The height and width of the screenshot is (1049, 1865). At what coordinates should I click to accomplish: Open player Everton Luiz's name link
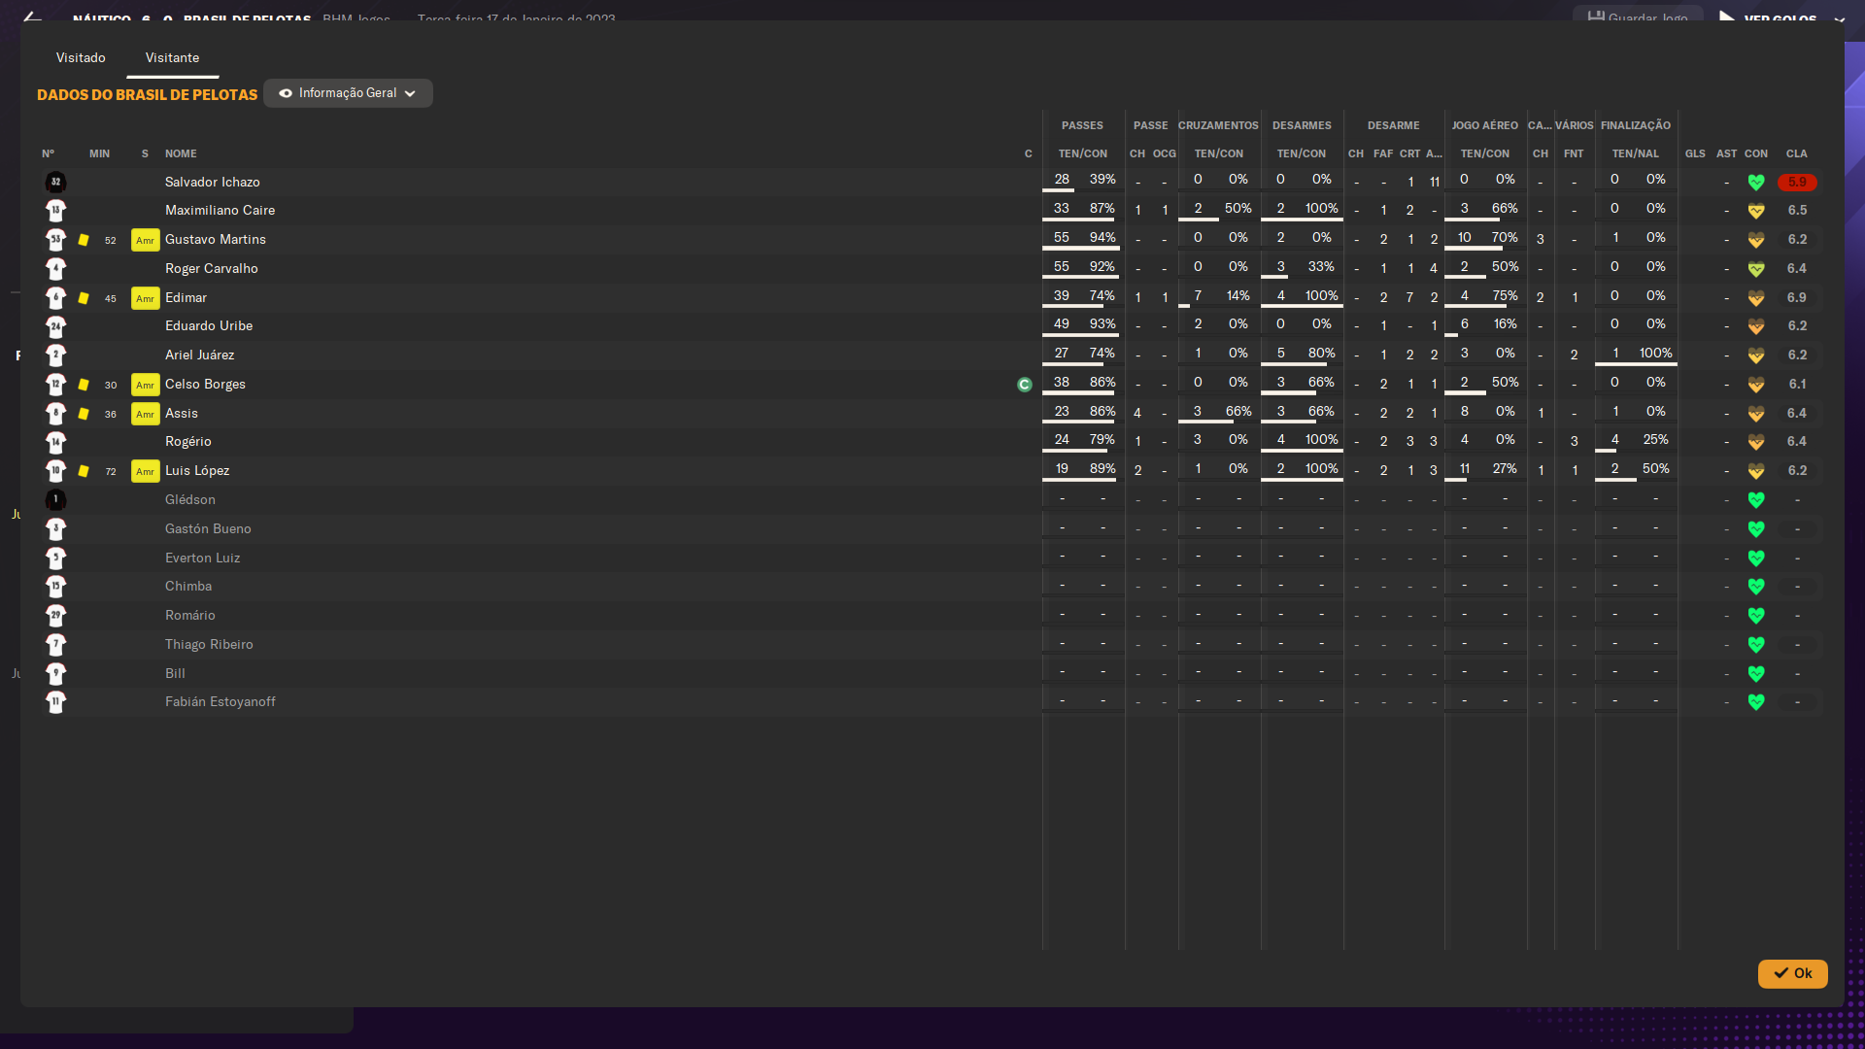tap(202, 558)
